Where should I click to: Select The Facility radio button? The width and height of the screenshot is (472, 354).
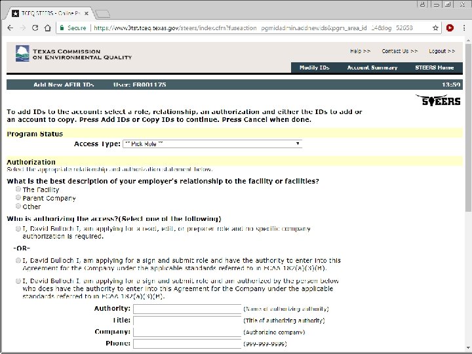18,189
